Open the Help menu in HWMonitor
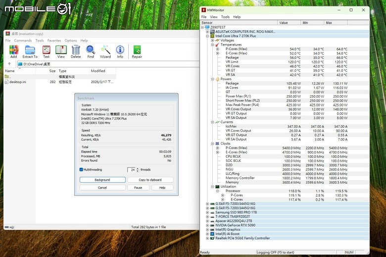 pos(237,17)
